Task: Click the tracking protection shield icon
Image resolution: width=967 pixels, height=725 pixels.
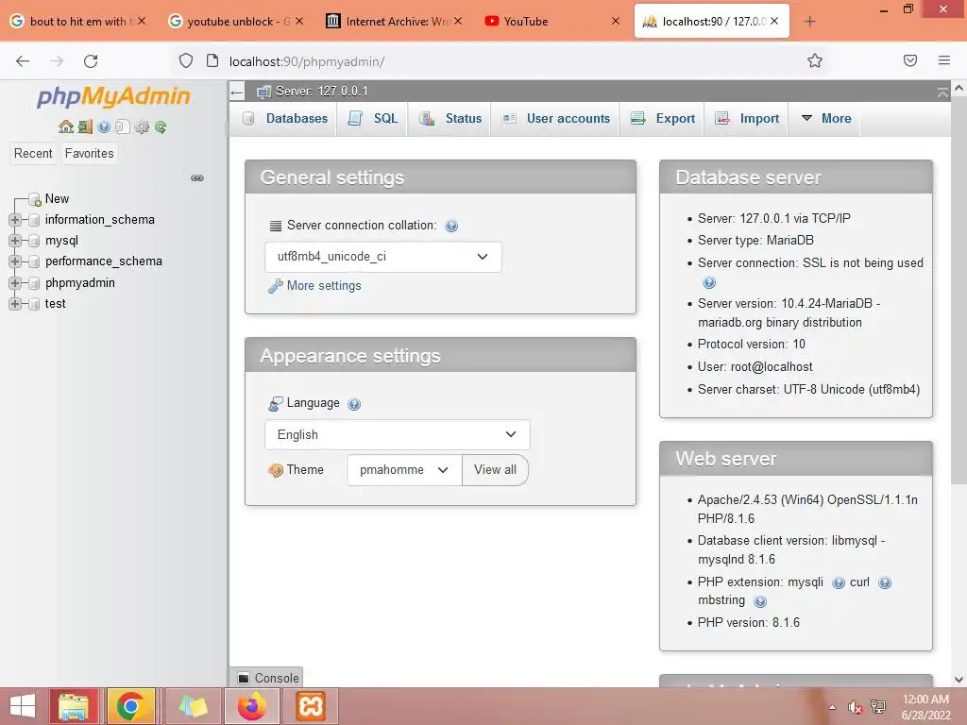Action: pyautogui.click(x=186, y=60)
